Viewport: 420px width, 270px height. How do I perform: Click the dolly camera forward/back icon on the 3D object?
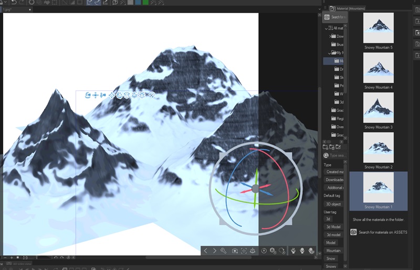click(102, 95)
